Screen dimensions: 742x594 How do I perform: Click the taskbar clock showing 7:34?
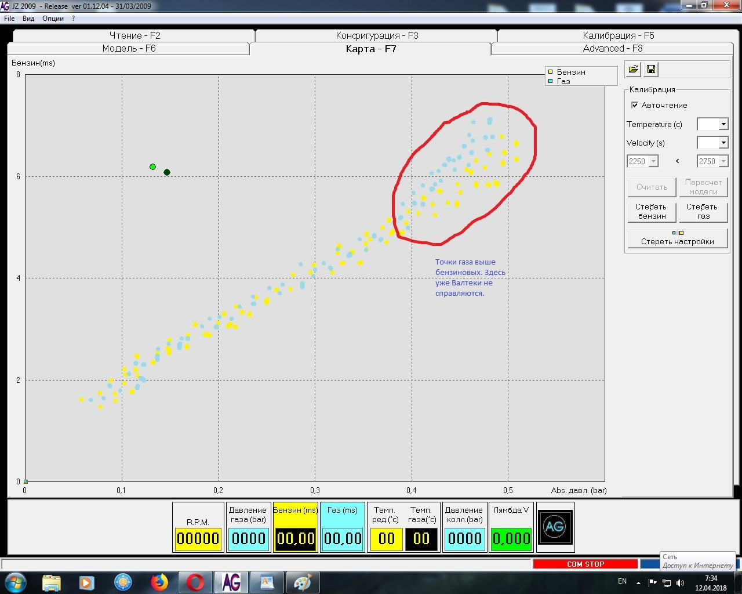(711, 582)
